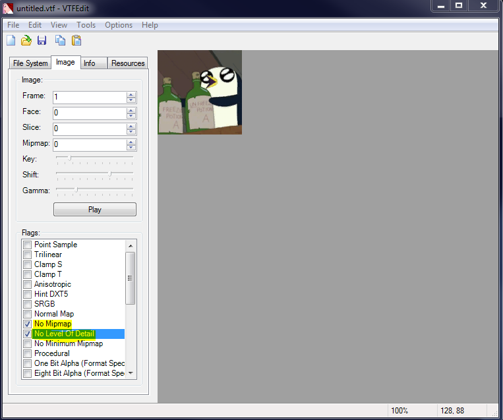The image size is (503, 420).
Task: Click the Paste clipboard icon
Action: tap(76, 40)
